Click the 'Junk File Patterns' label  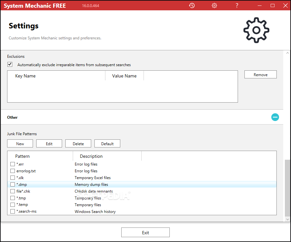tap(22, 134)
